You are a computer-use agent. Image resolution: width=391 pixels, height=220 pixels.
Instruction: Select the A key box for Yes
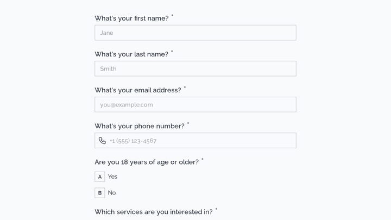click(100, 177)
